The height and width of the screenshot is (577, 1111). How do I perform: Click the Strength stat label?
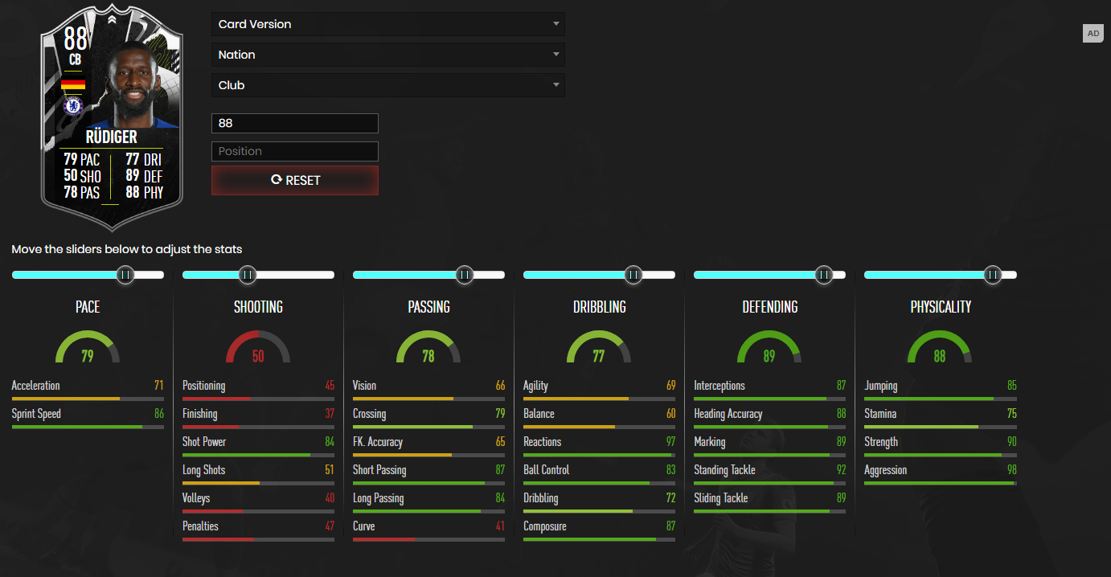881,442
